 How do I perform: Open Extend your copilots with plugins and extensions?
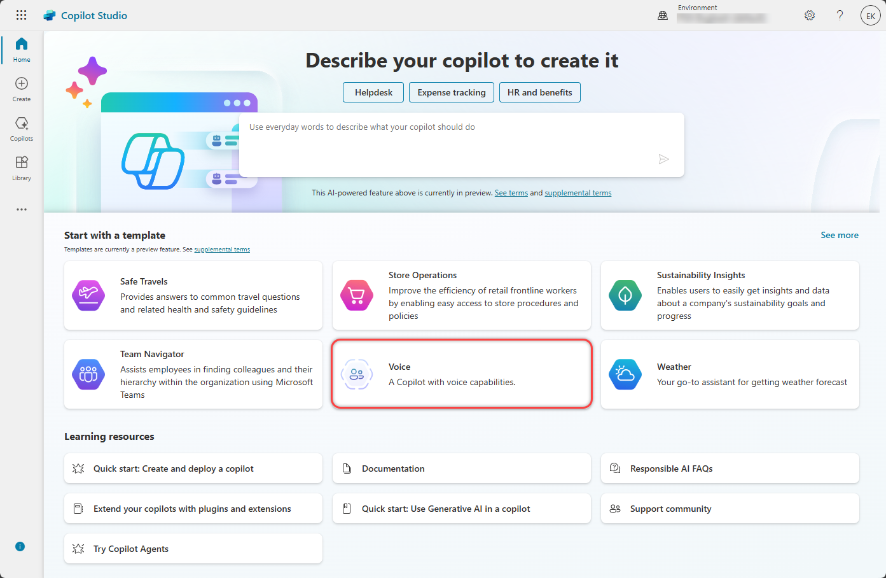point(193,509)
